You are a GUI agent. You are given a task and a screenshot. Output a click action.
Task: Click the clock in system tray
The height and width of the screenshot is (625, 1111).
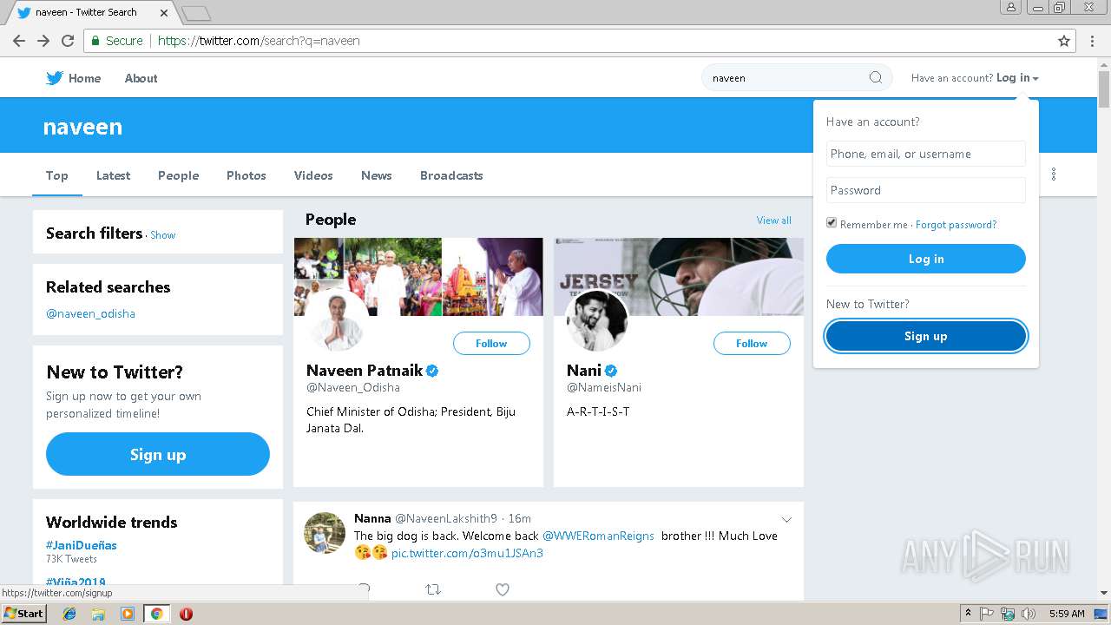1067,614
